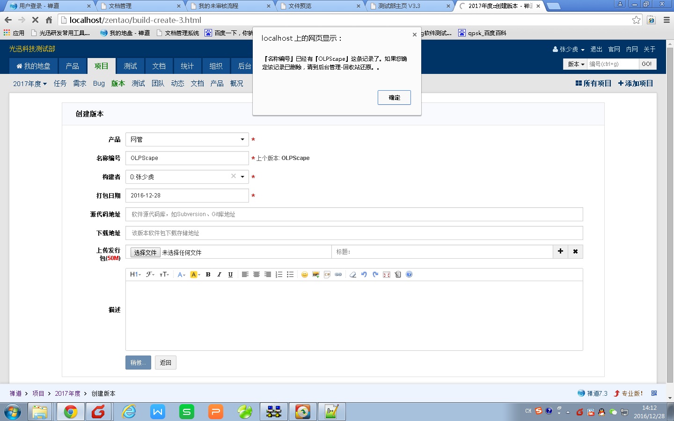Image resolution: width=674 pixels, height=421 pixels.
Task: Insert emoticon smiley in editor
Action: [305, 275]
